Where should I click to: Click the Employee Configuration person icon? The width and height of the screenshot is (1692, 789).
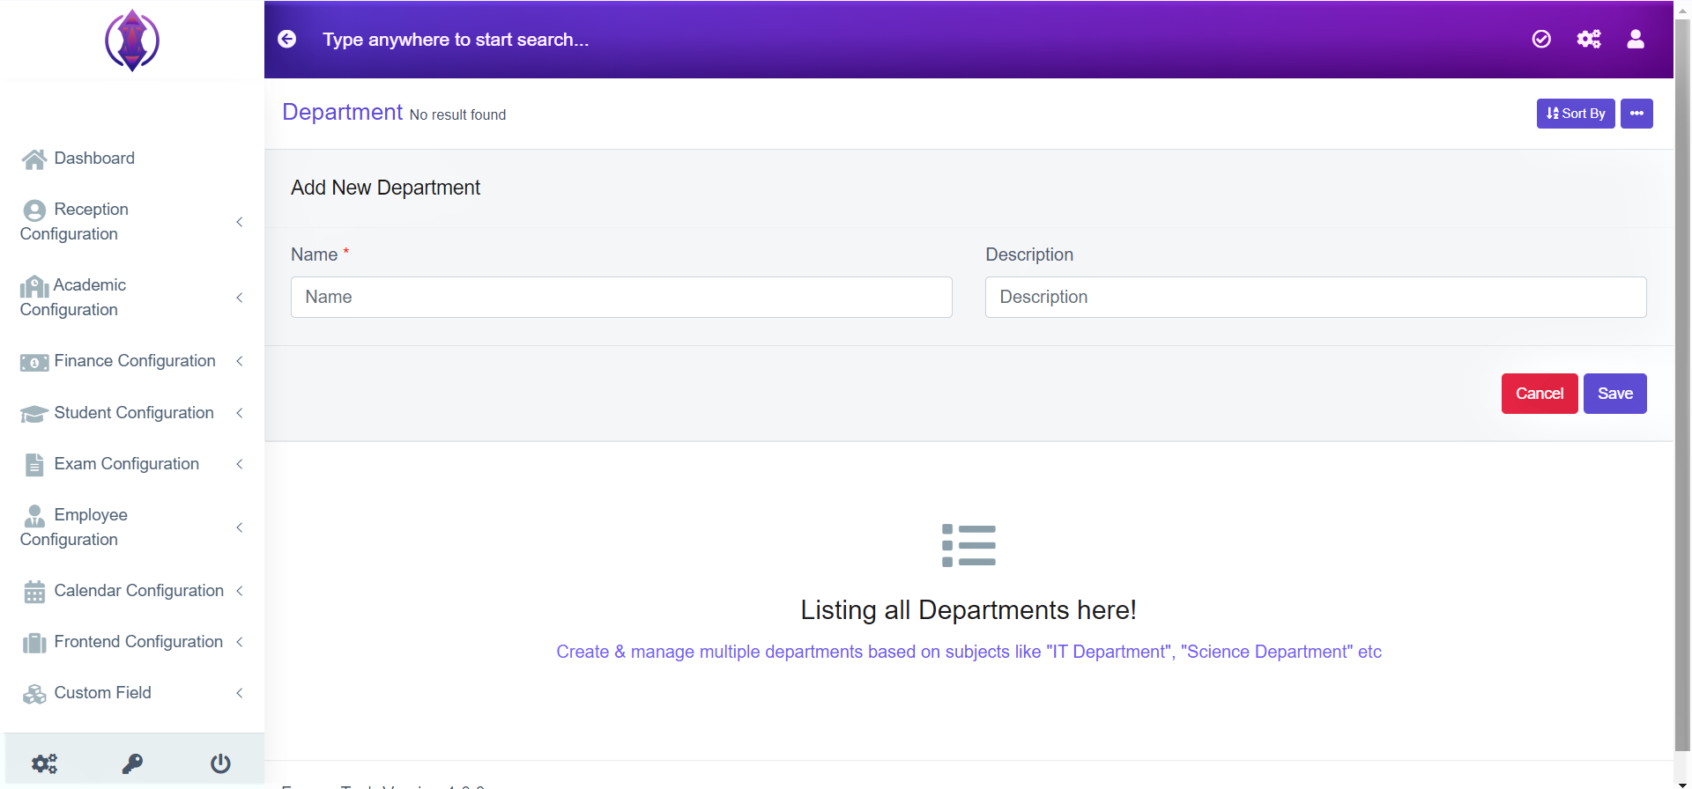(x=34, y=516)
